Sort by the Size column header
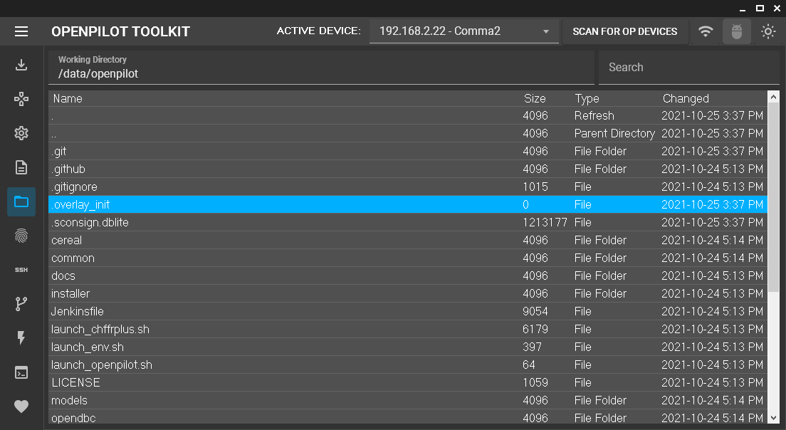 (x=535, y=98)
